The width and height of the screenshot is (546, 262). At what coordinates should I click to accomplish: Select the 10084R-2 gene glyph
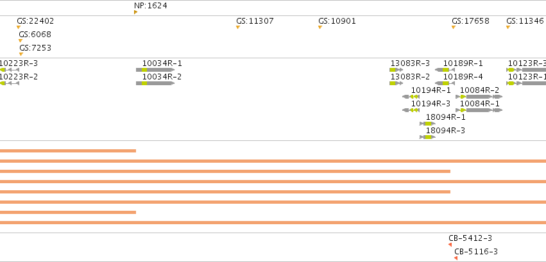coord(479,97)
